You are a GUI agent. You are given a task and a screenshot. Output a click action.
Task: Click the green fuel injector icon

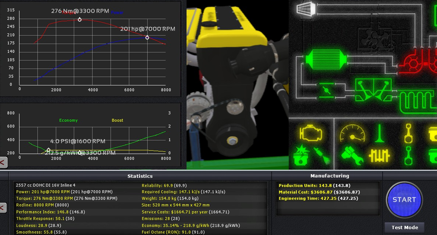pos(321,156)
